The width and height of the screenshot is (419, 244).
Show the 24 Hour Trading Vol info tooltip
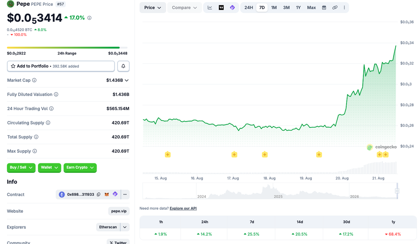pos(51,108)
